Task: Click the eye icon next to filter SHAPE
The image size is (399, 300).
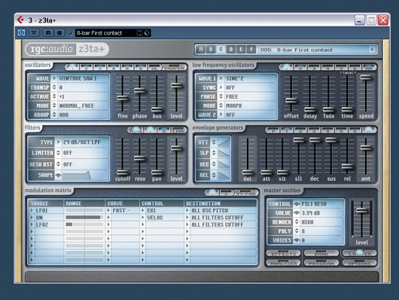Action: [x=59, y=175]
